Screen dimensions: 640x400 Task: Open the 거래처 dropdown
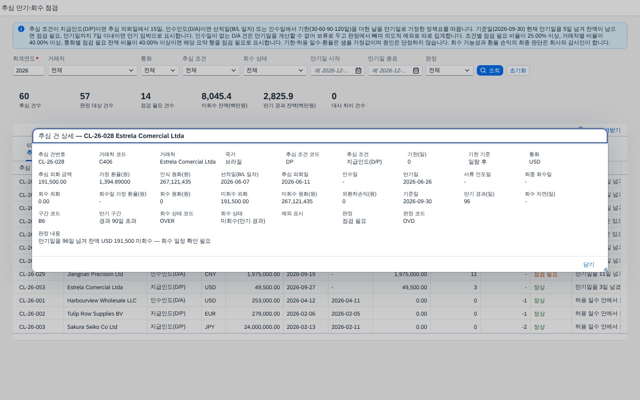[92, 70]
